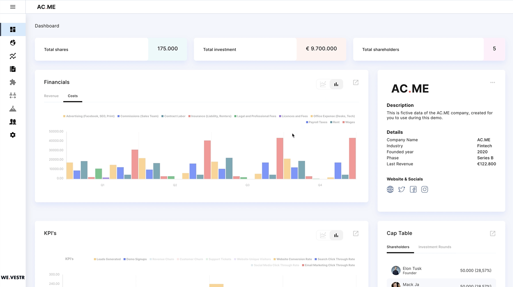Switch to the Revenue tab in Financials
This screenshot has width=513, height=287.
pyautogui.click(x=51, y=96)
